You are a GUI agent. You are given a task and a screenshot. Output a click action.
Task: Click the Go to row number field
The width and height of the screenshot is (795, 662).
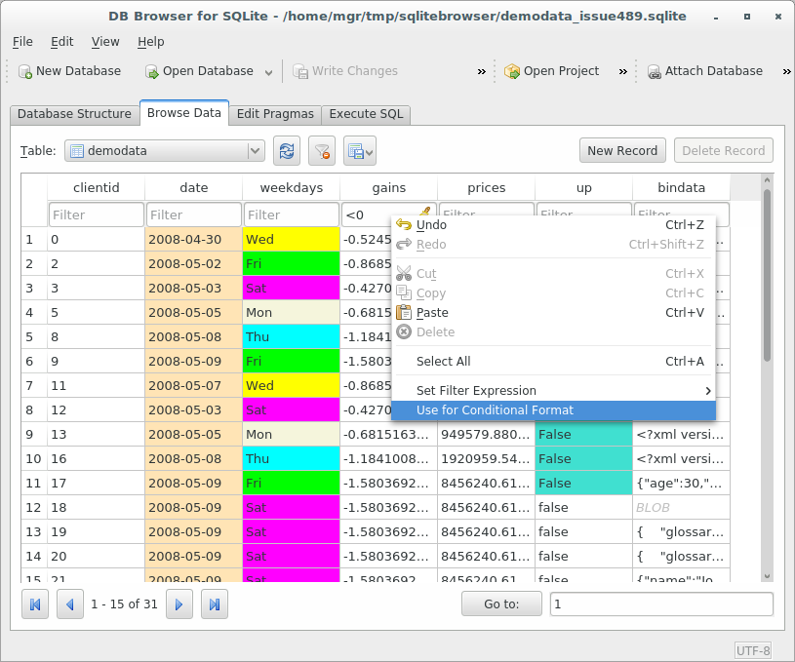tap(661, 604)
